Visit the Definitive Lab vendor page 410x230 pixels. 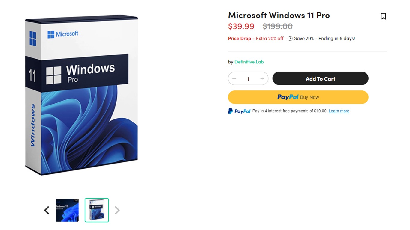point(249,62)
